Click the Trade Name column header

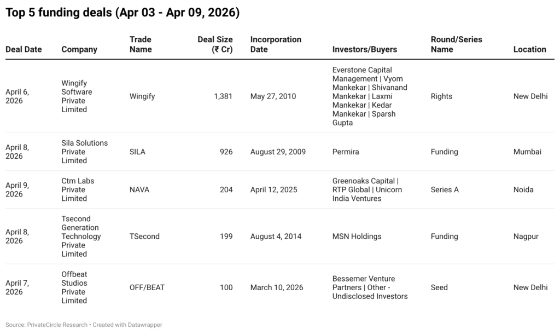[x=141, y=44]
